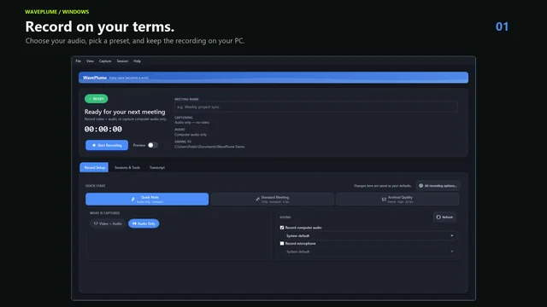Click the 'Record on your terms.' headline
The height and width of the screenshot is (307, 547).
pos(100,26)
